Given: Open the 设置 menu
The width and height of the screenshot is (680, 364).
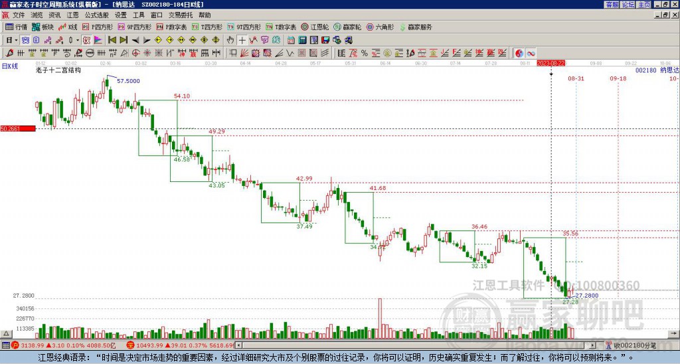Looking at the screenshot, I should pos(121,15).
